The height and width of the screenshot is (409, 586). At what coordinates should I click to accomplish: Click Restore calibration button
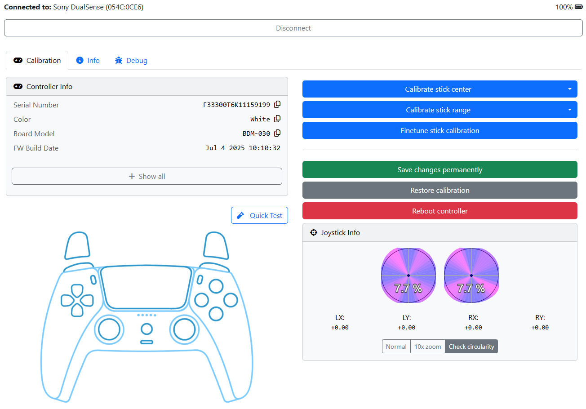pos(440,190)
